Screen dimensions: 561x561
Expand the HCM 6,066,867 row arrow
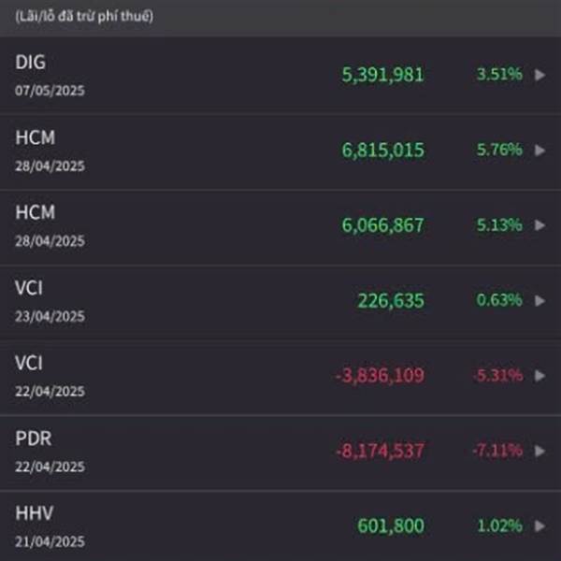point(539,225)
